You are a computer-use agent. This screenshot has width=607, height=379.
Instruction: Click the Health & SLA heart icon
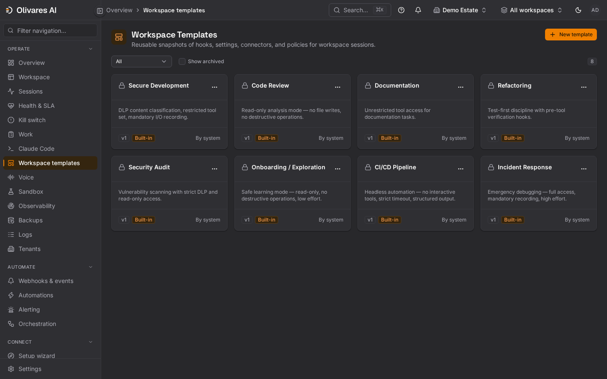click(11, 106)
